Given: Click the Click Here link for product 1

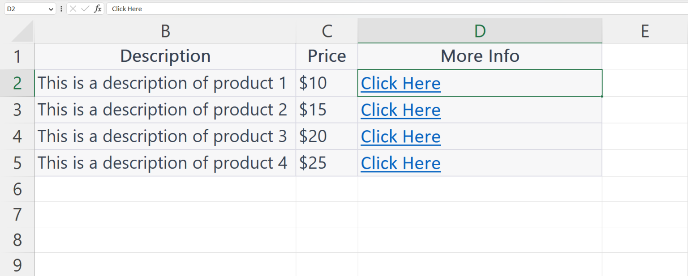Looking at the screenshot, I should (400, 83).
